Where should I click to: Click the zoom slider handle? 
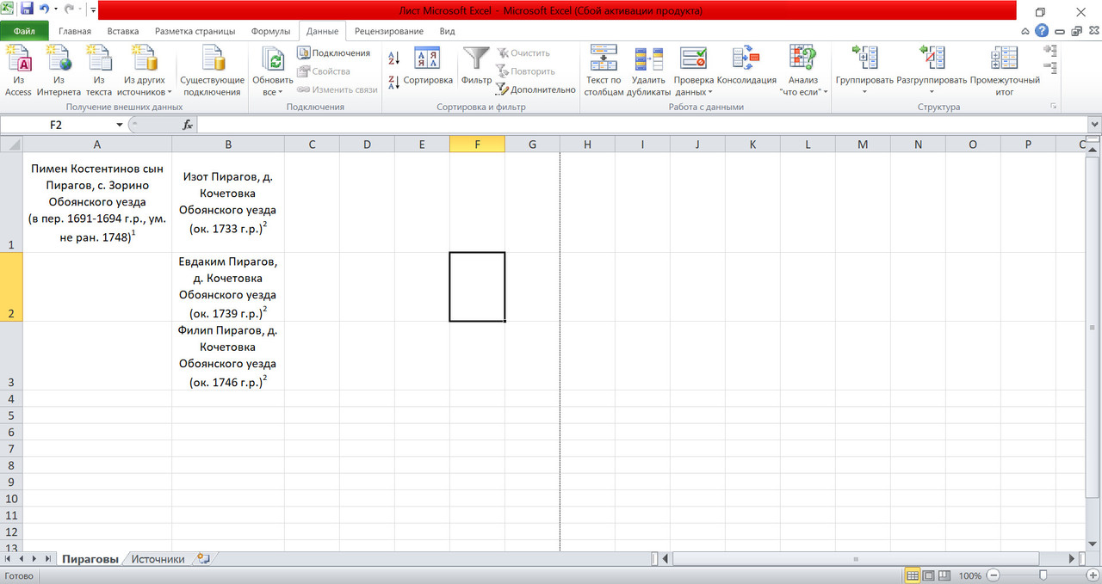pyautogui.click(x=1043, y=575)
